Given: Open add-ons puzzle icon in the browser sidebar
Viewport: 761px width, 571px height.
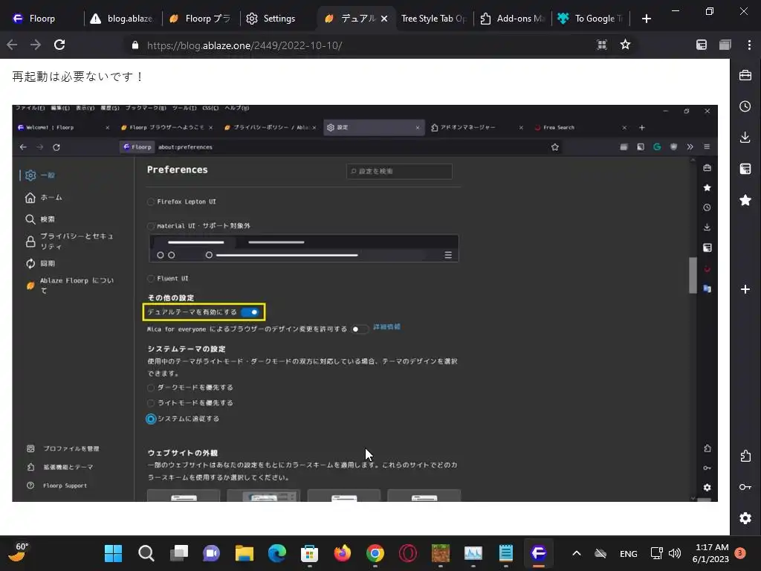Looking at the screenshot, I should pyautogui.click(x=745, y=456).
